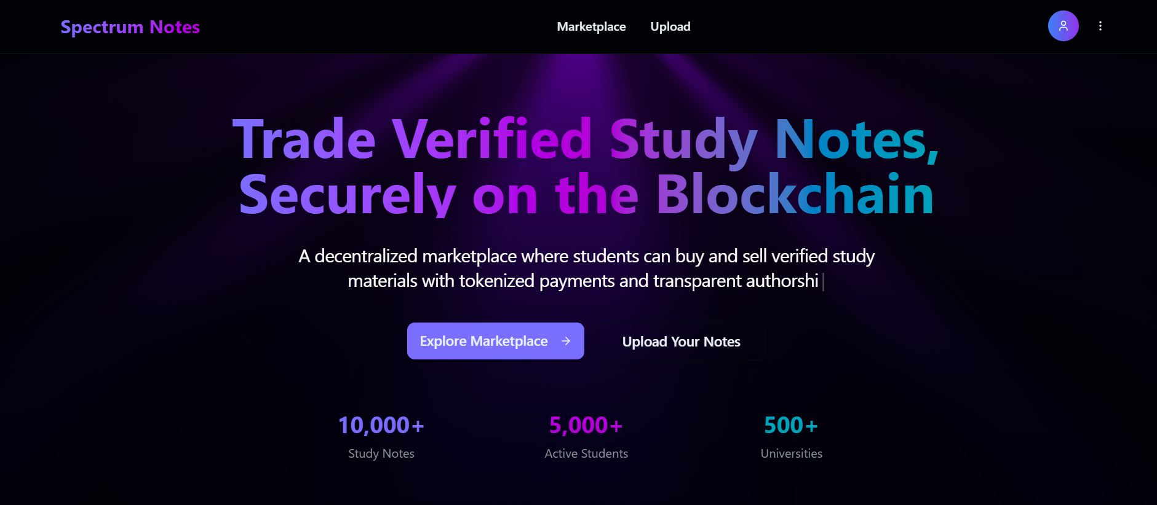Select the Study Notes stat label
1157x505 pixels.
[381, 453]
